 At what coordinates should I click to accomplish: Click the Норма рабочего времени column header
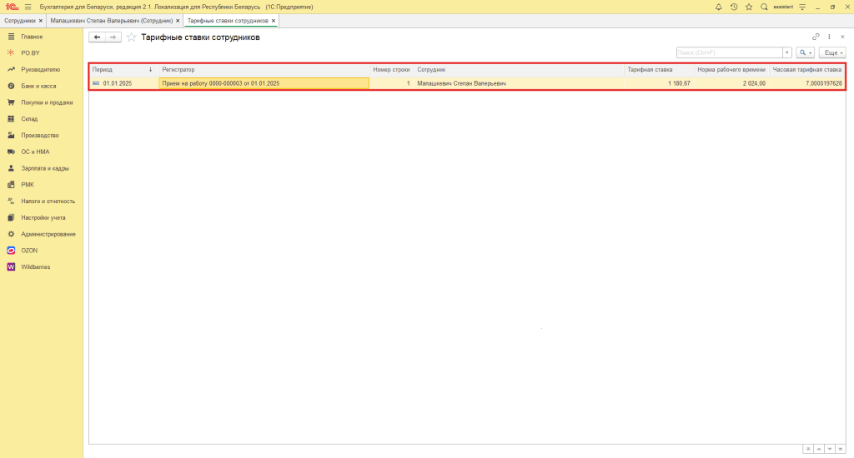731,70
